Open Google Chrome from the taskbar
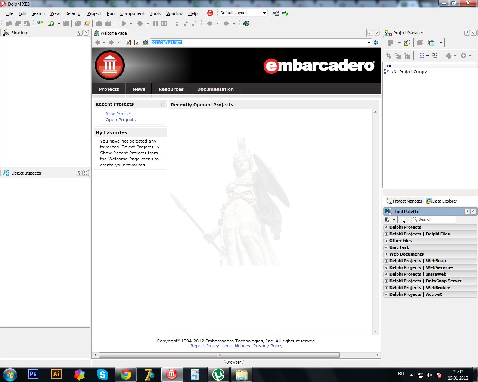 [x=126, y=374]
